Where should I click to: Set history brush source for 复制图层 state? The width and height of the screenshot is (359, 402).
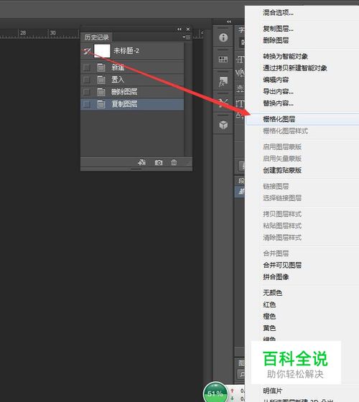(87, 104)
